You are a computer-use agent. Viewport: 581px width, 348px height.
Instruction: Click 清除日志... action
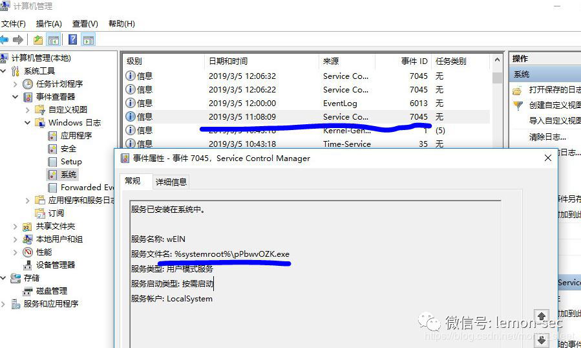pos(547,137)
